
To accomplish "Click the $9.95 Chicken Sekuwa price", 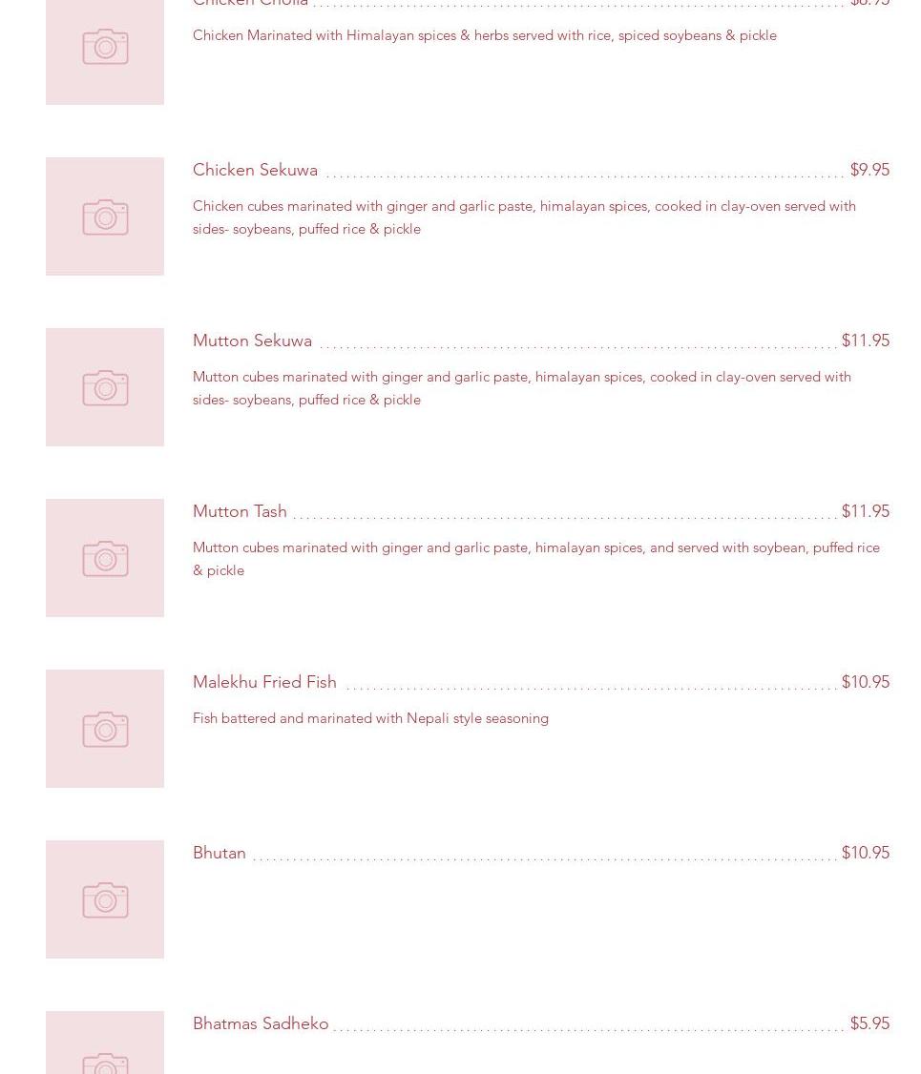I will 869,170.
